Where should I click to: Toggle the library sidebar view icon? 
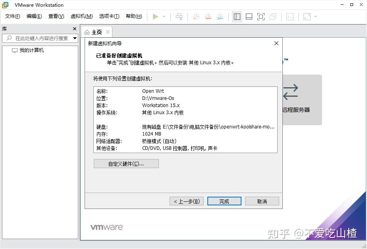point(237,17)
